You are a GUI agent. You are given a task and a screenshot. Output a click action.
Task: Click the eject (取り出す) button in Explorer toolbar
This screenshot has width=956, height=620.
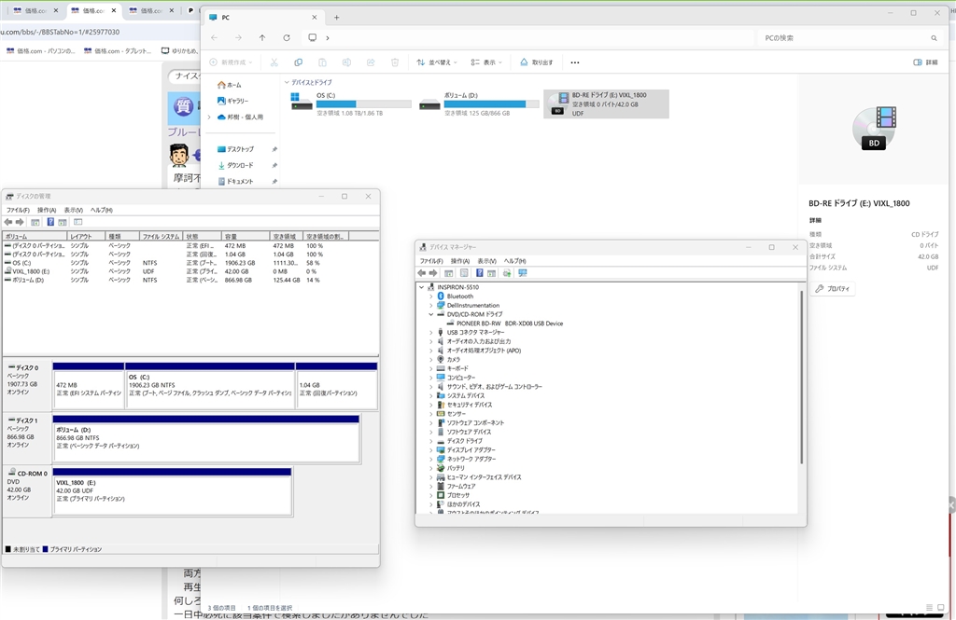pos(536,62)
